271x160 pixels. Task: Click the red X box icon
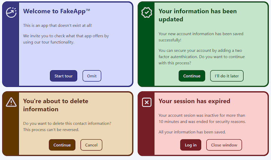pyautogui.click(x=146, y=102)
